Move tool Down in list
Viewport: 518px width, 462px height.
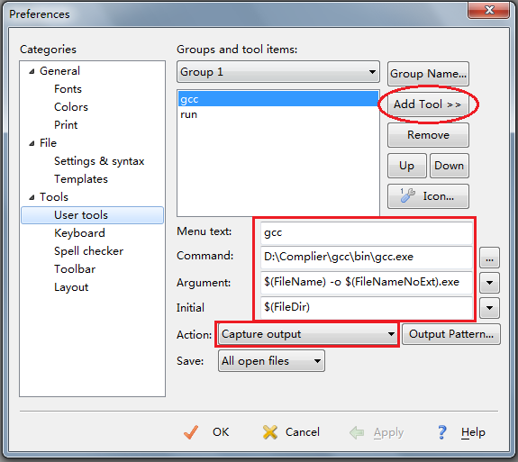tap(450, 166)
